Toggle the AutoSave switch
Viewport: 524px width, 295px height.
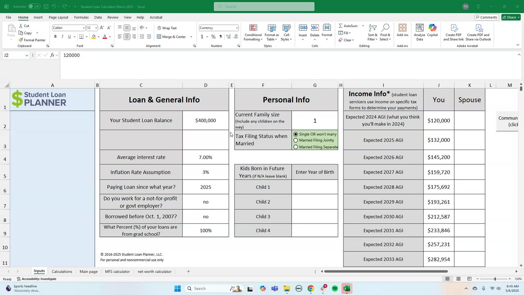(x=34, y=7)
